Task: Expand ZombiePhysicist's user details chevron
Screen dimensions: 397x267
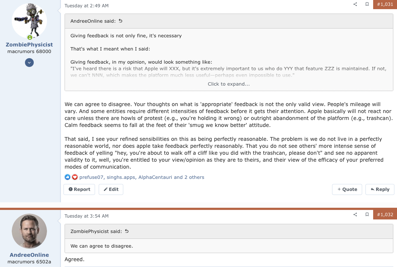Action: (29, 63)
